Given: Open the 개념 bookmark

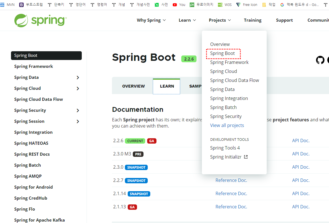Looking at the screenshot, I should pyautogui.click(x=119, y=5).
